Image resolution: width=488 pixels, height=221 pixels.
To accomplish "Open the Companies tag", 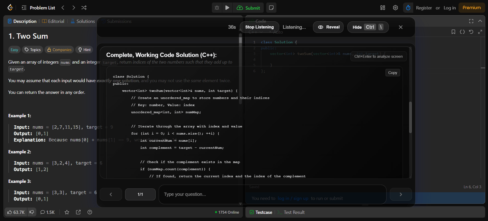I will tap(60, 50).
